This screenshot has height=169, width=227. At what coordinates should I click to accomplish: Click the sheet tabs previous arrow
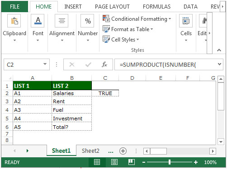click(x=14, y=151)
